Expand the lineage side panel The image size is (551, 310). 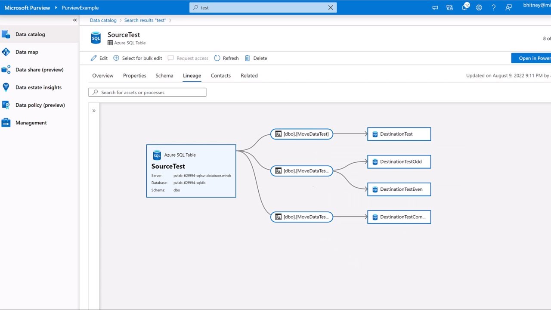click(x=94, y=111)
